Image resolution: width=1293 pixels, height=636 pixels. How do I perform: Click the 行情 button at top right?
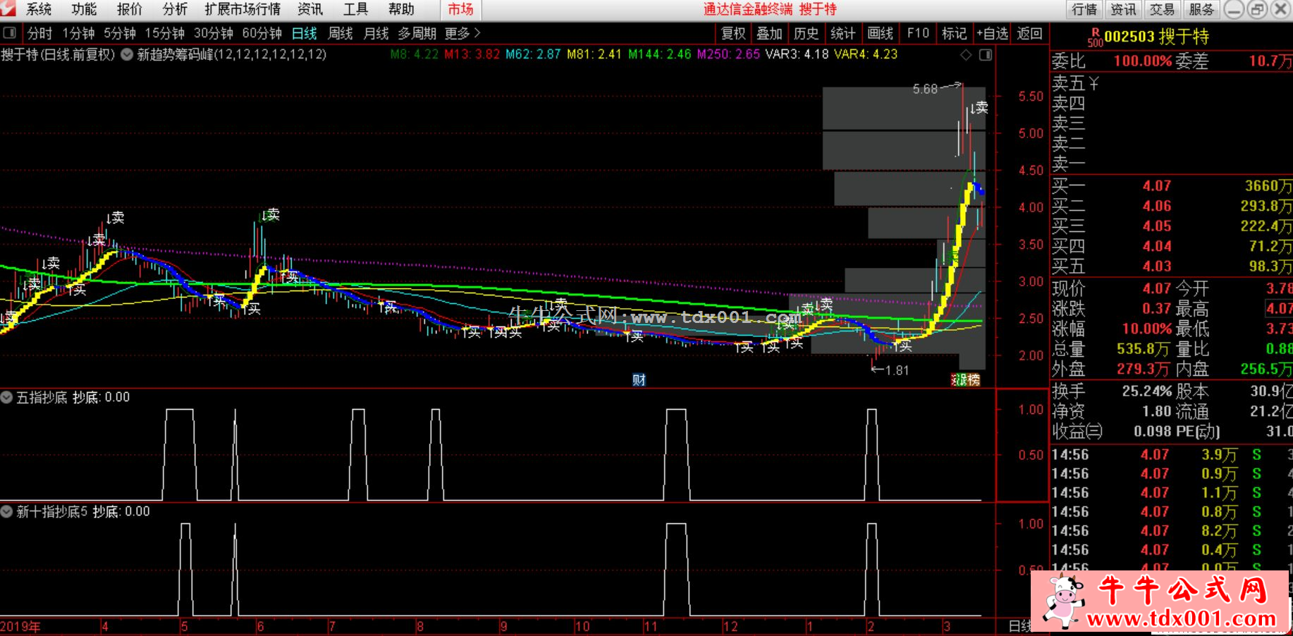[1084, 9]
